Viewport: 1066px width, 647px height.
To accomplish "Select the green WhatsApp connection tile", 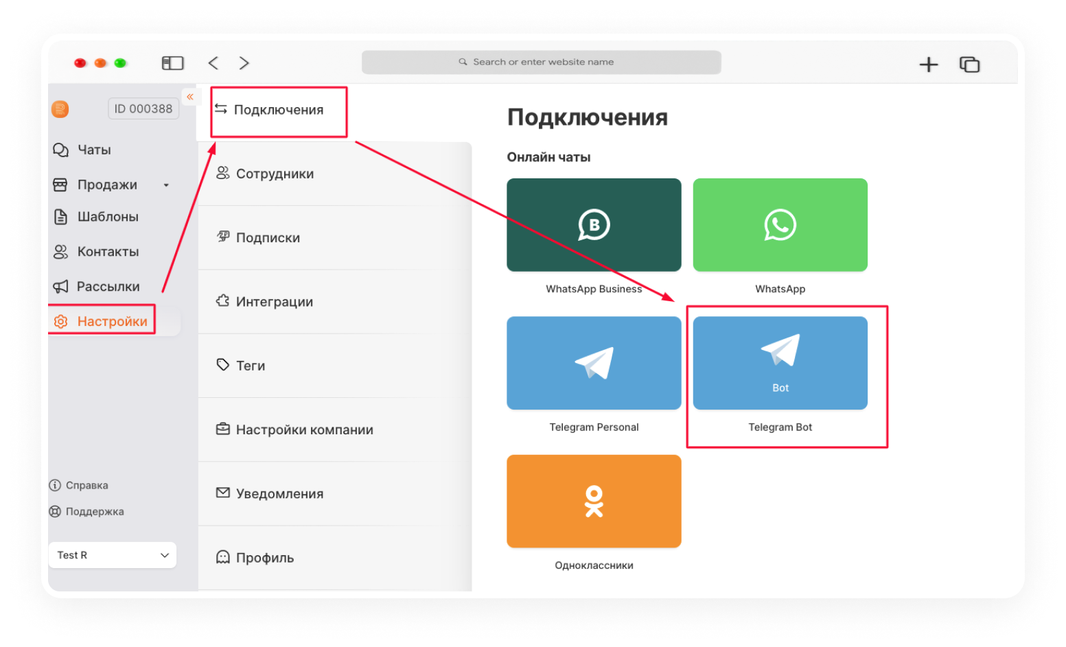I will click(780, 225).
